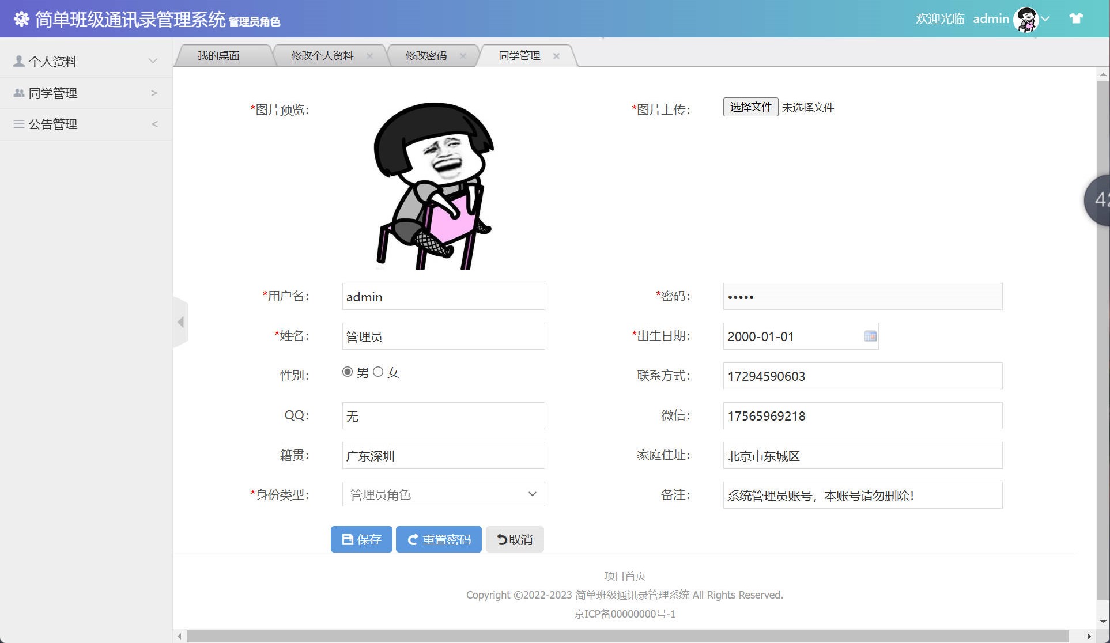Toggle the sidebar collapse arrow handle

(x=180, y=323)
